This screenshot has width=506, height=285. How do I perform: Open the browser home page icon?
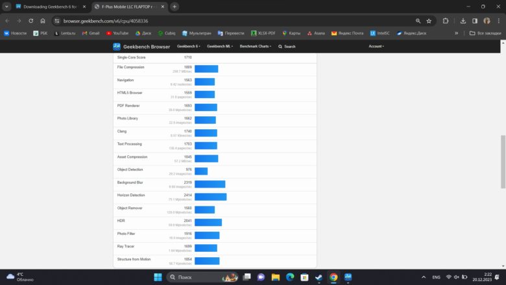pyautogui.click(x=43, y=21)
